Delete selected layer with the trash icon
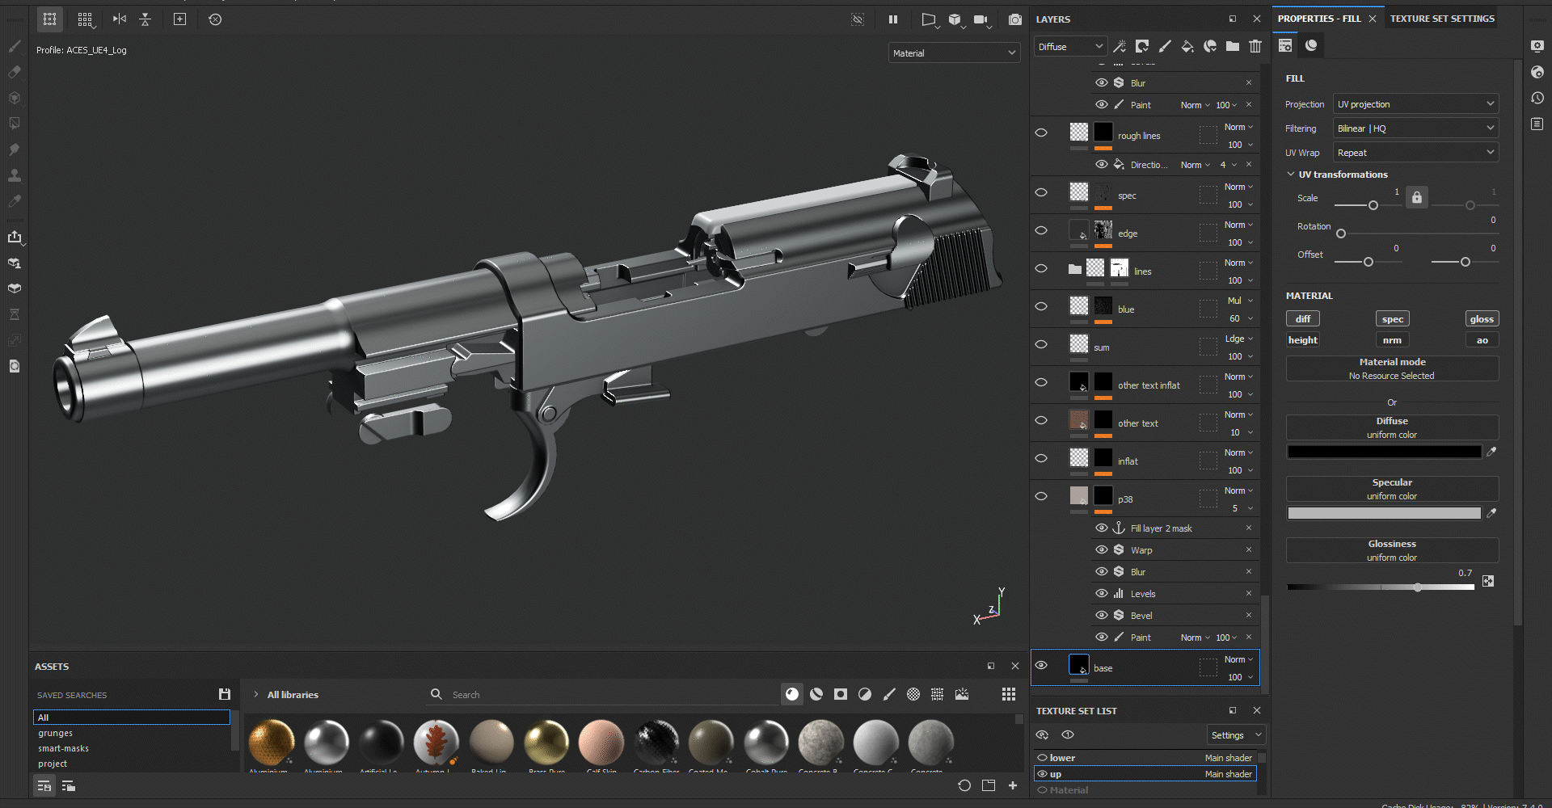The image size is (1552, 808). coord(1255,47)
